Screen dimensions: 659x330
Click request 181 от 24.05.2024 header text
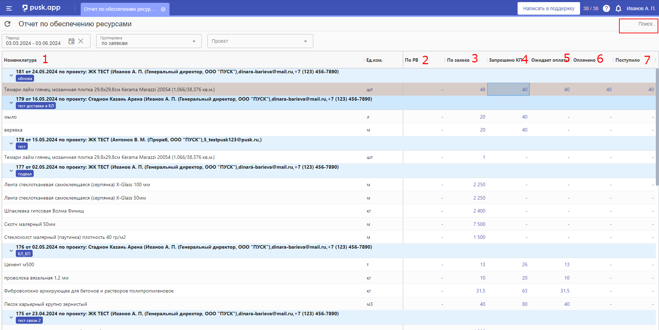pos(177,72)
